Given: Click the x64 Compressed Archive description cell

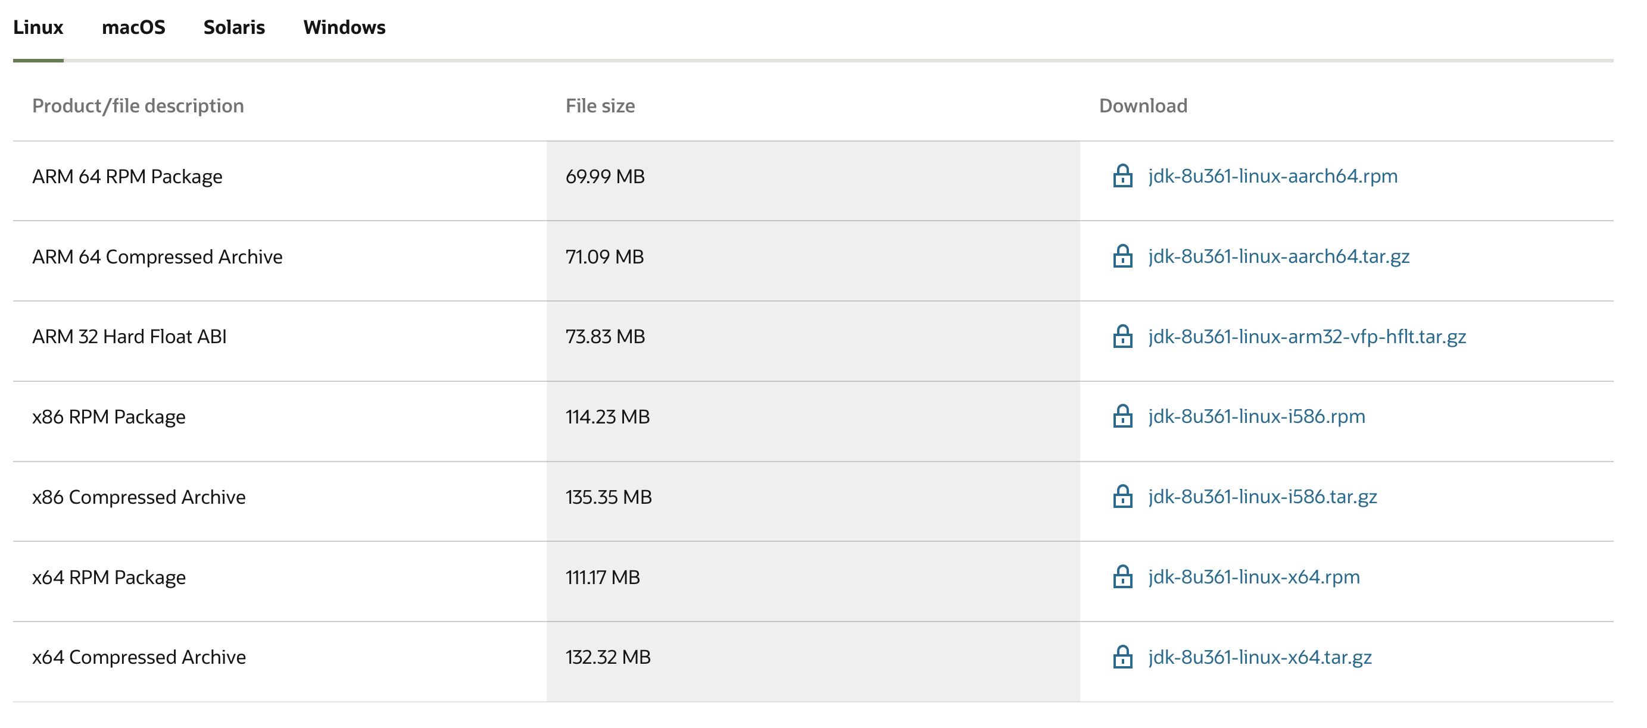Looking at the screenshot, I should [x=139, y=657].
